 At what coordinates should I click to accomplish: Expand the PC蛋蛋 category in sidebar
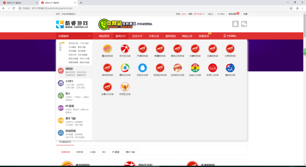(x=71, y=106)
